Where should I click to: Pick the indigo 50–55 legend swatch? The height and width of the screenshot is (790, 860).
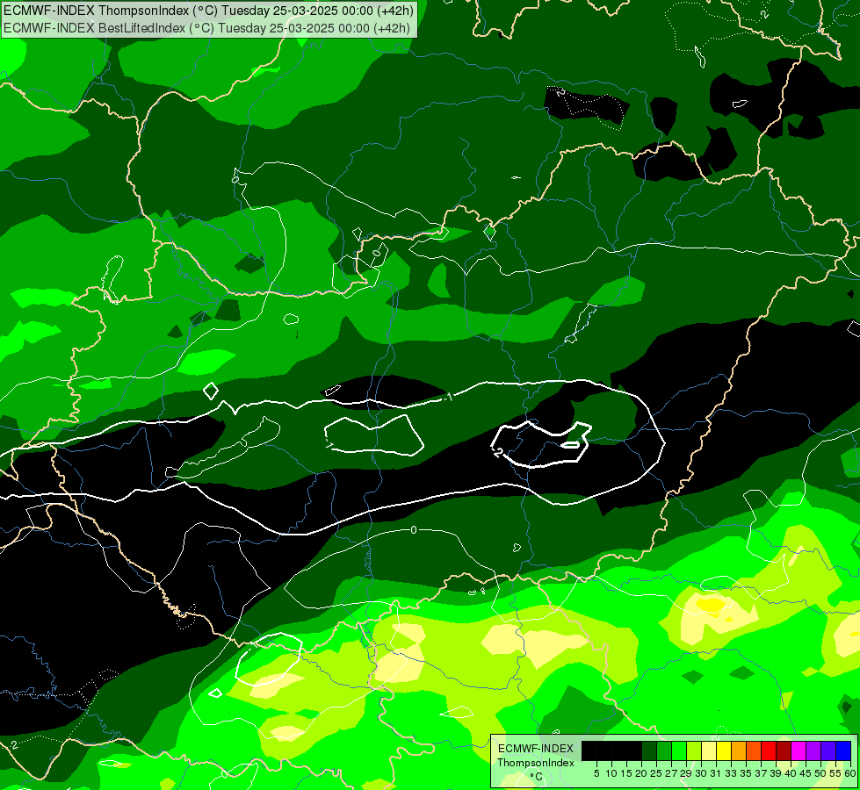point(828,750)
